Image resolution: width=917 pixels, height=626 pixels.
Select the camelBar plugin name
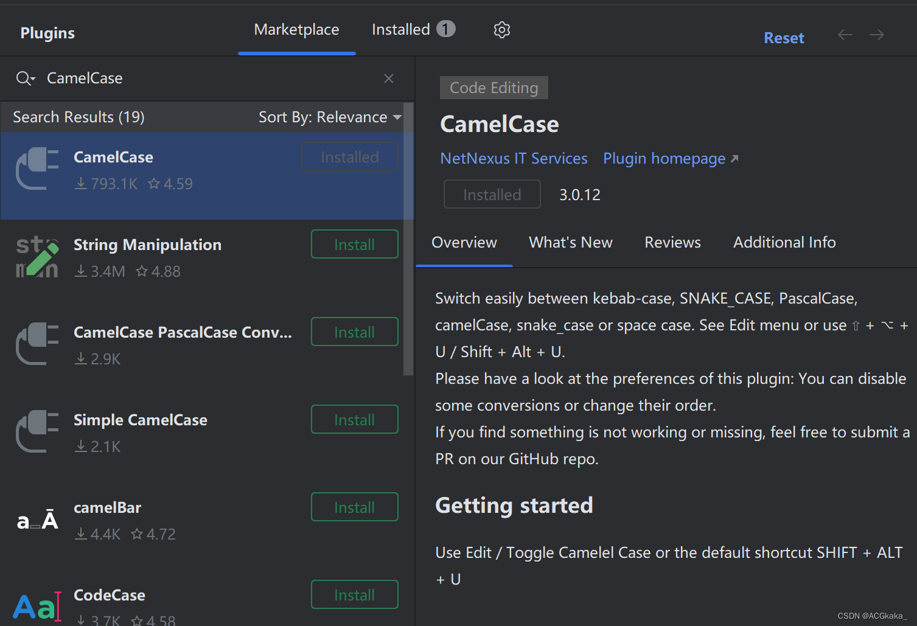tap(107, 507)
